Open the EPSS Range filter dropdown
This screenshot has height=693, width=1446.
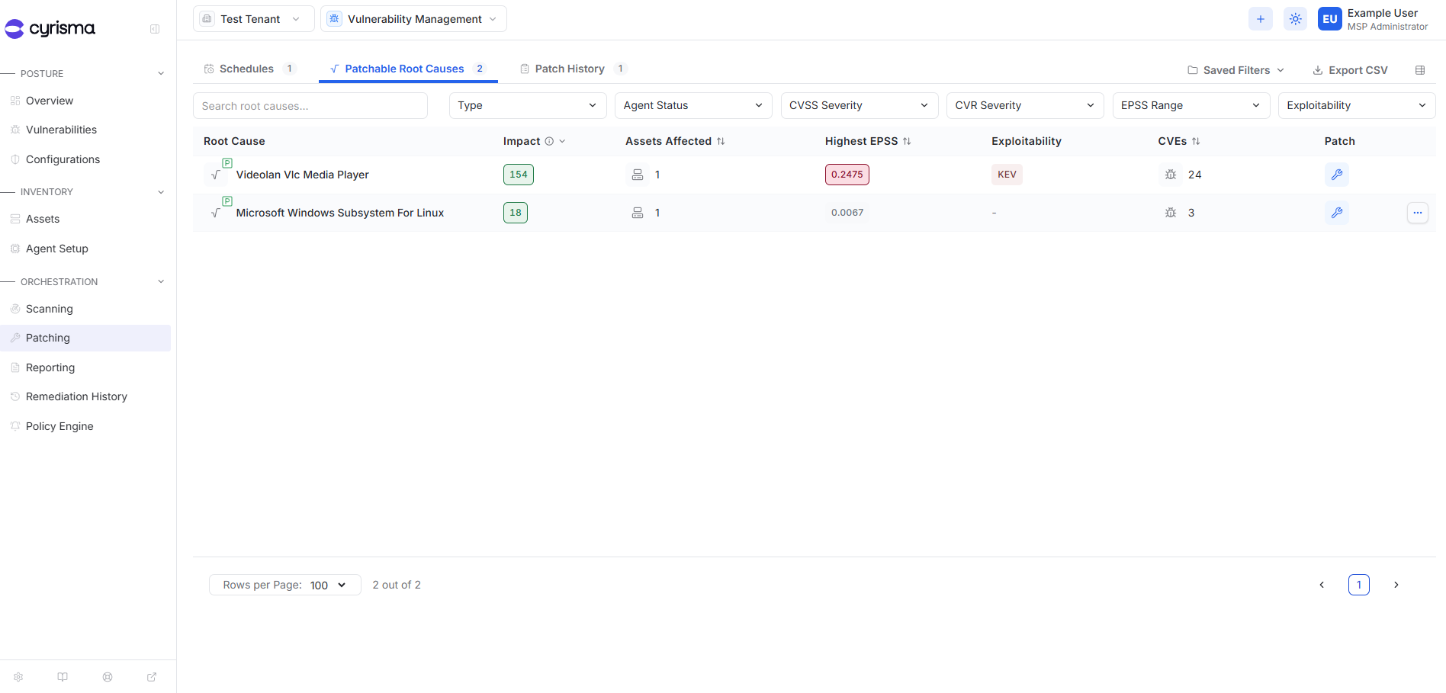point(1191,105)
